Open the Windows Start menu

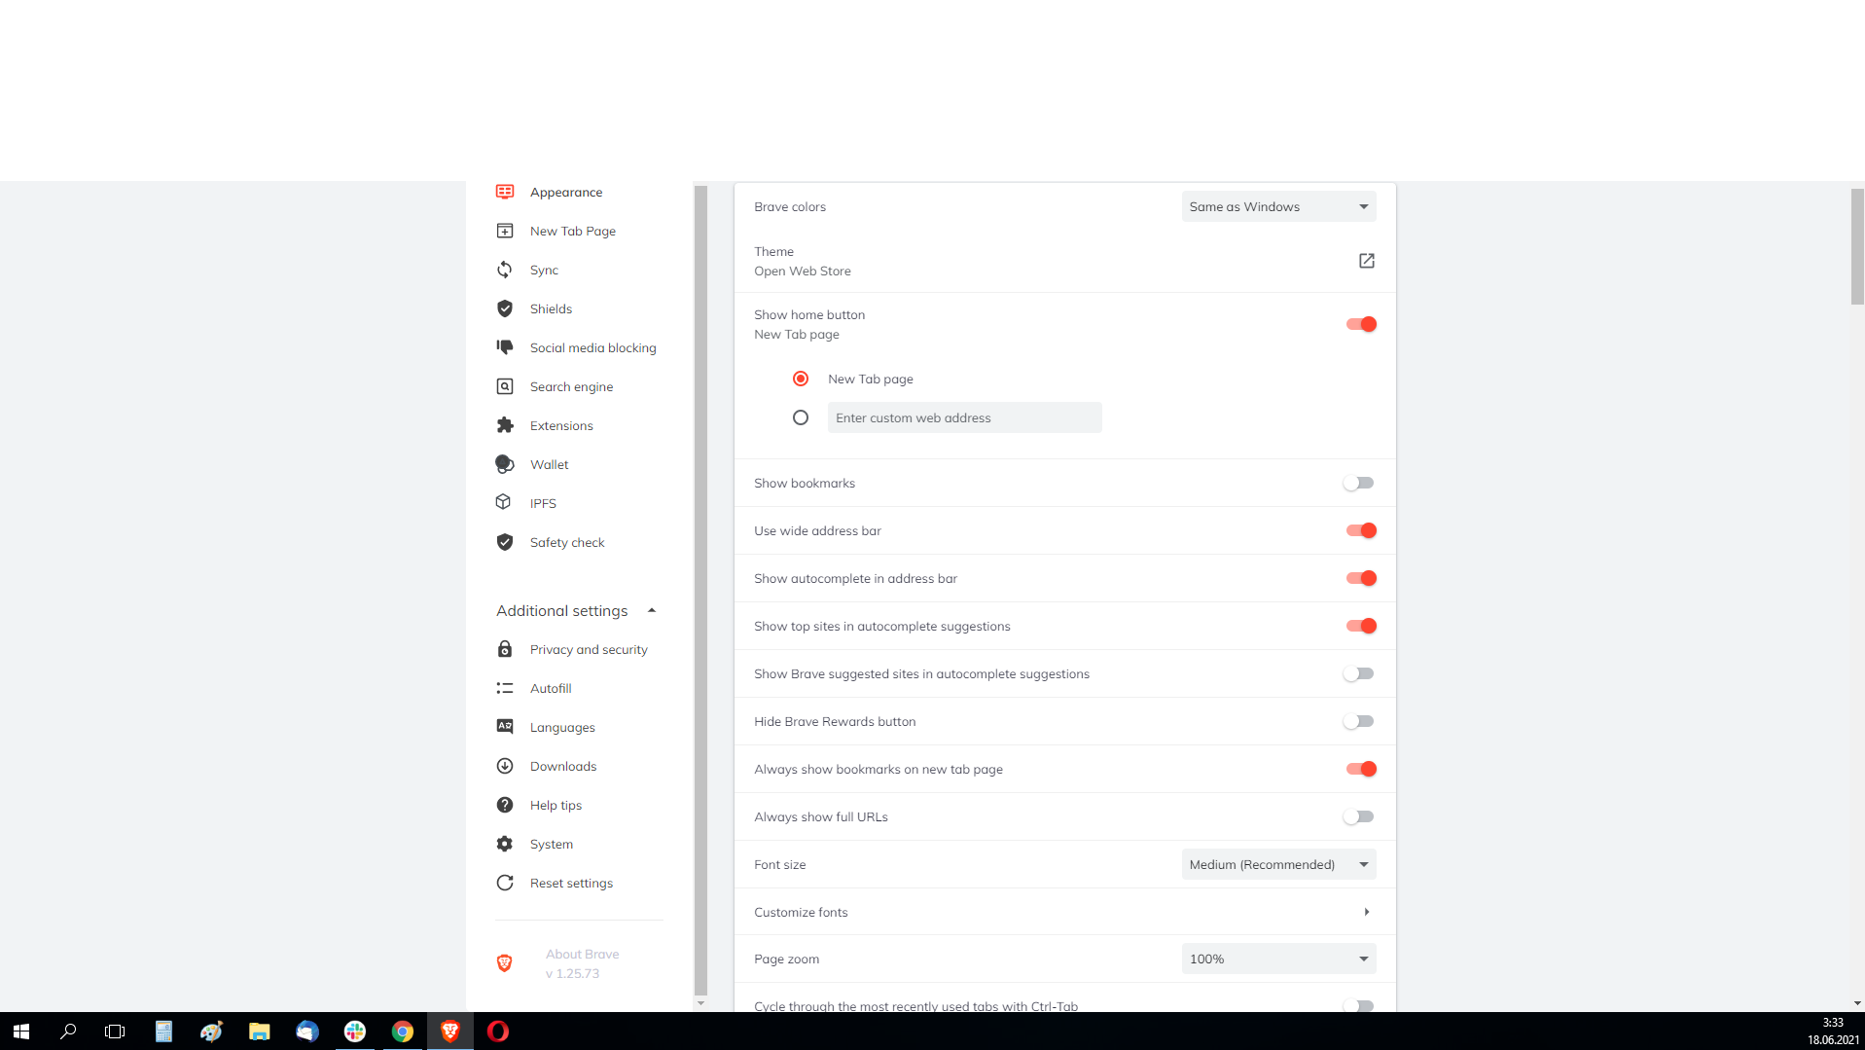coord(21,1032)
